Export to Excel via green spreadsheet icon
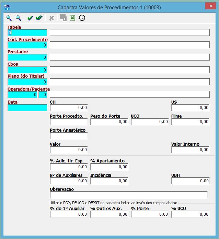This screenshot has width=219, height=239. click(72, 18)
